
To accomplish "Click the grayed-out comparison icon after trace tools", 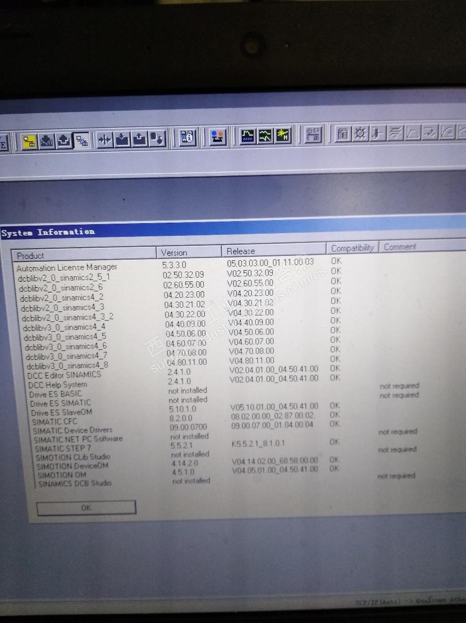I will point(313,135).
